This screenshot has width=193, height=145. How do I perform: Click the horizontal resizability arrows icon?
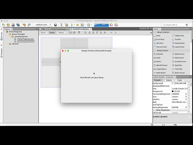click(x=111, y=33)
